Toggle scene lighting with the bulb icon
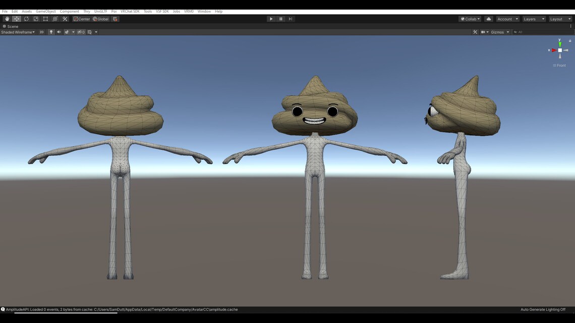This screenshot has width=575, height=323. 51,32
